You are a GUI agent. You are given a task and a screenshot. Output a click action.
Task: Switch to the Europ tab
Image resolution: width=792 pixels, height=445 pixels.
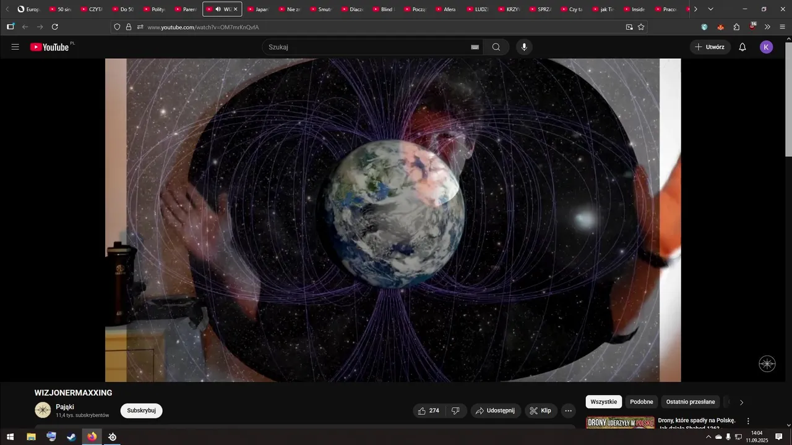click(28, 9)
